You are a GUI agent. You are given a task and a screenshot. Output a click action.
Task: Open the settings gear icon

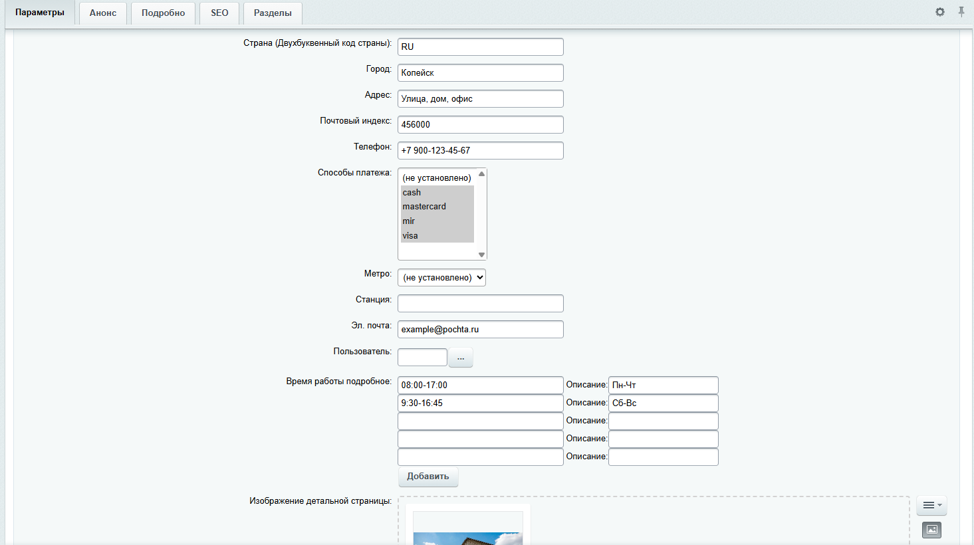(939, 12)
